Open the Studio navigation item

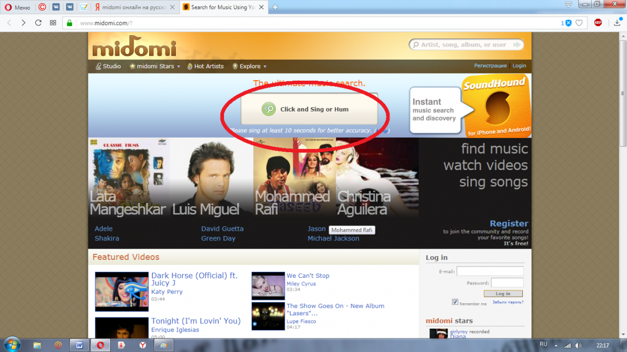coord(108,66)
